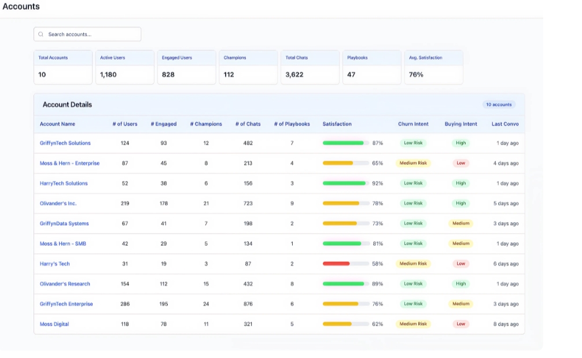Sort by Account Name column header

(57, 124)
